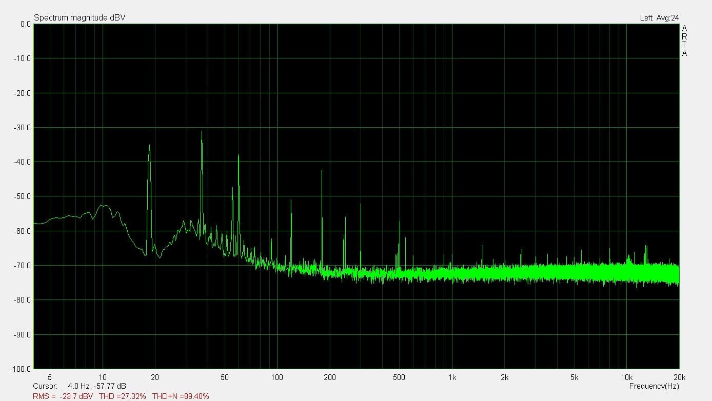
Task: Click the 200 Hz x-axis label
Action: tap(329, 377)
